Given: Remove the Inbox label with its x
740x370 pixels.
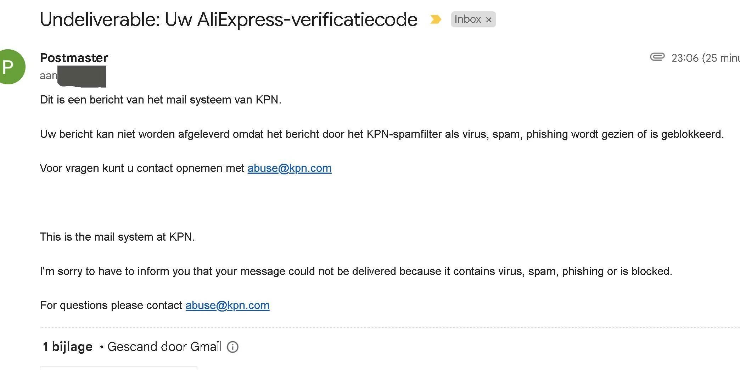Looking at the screenshot, I should click(489, 20).
